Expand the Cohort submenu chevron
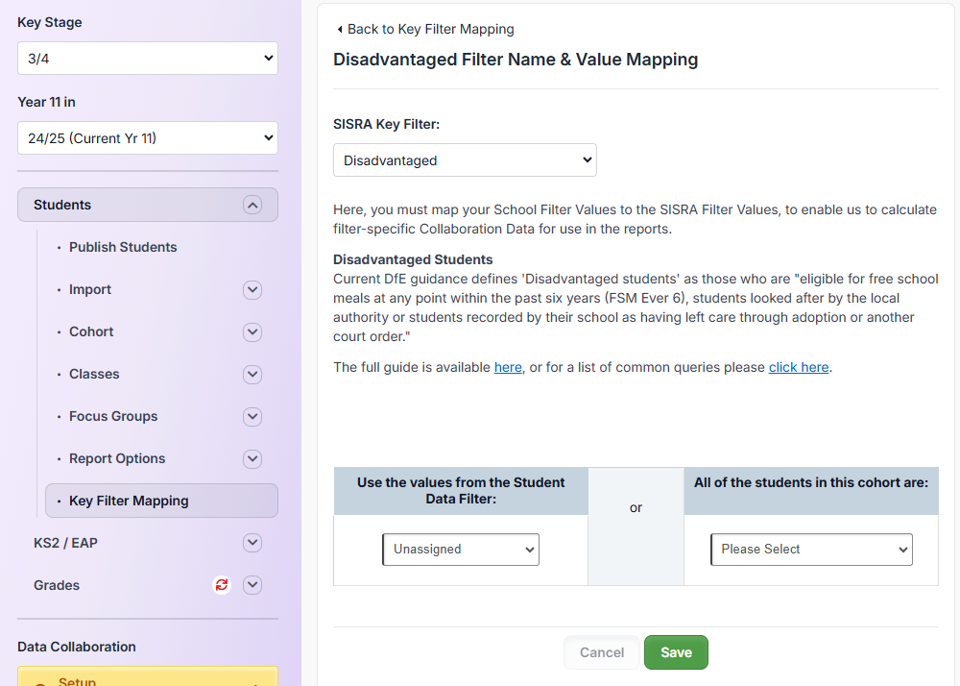This screenshot has width=960, height=686. click(x=252, y=331)
